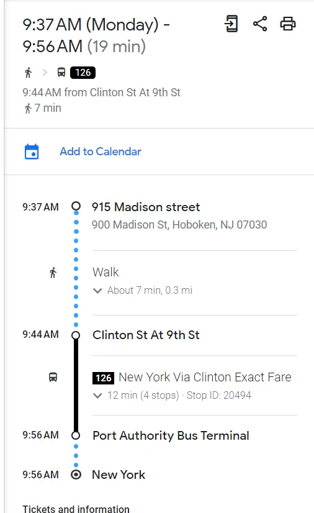This screenshot has width=314, height=513.
Task: Click the New York destination entry
Action: click(119, 474)
